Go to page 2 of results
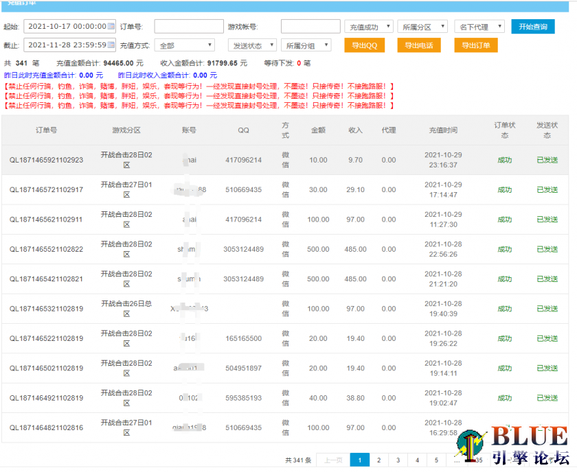This screenshot has width=577, height=472. (x=378, y=460)
